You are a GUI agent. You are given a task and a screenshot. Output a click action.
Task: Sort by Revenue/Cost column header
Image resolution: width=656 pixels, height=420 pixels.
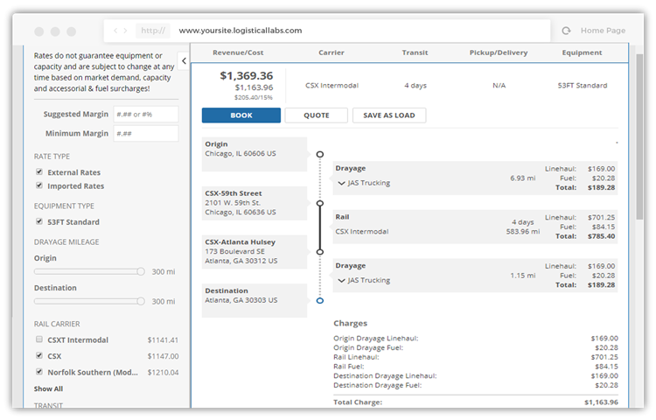(x=238, y=52)
